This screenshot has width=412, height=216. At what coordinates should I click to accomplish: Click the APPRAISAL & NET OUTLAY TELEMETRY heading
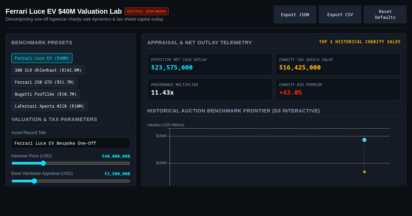pyautogui.click(x=199, y=43)
